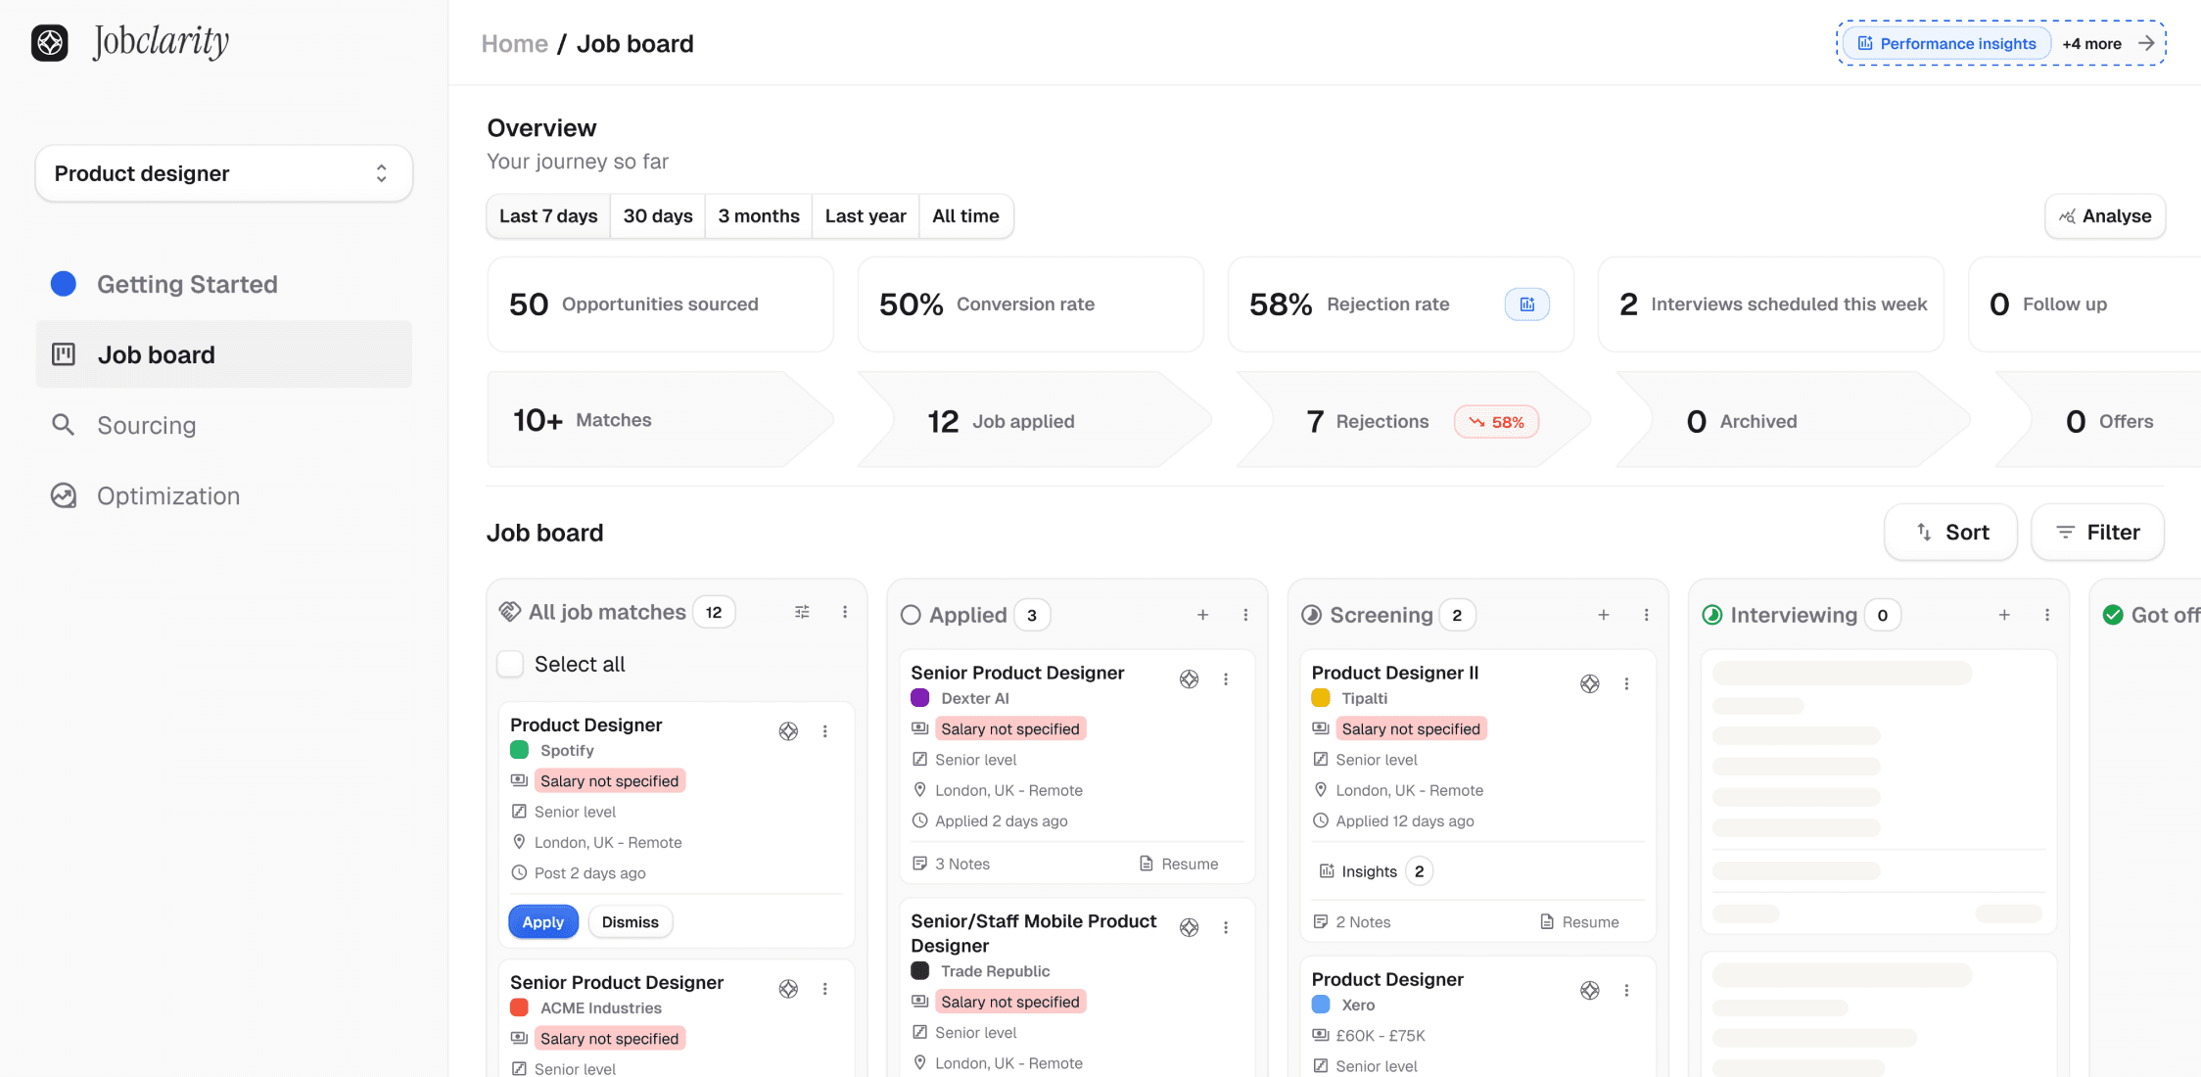The width and height of the screenshot is (2201, 1077).
Task: Check the Select all checkbox
Action: (510, 664)
